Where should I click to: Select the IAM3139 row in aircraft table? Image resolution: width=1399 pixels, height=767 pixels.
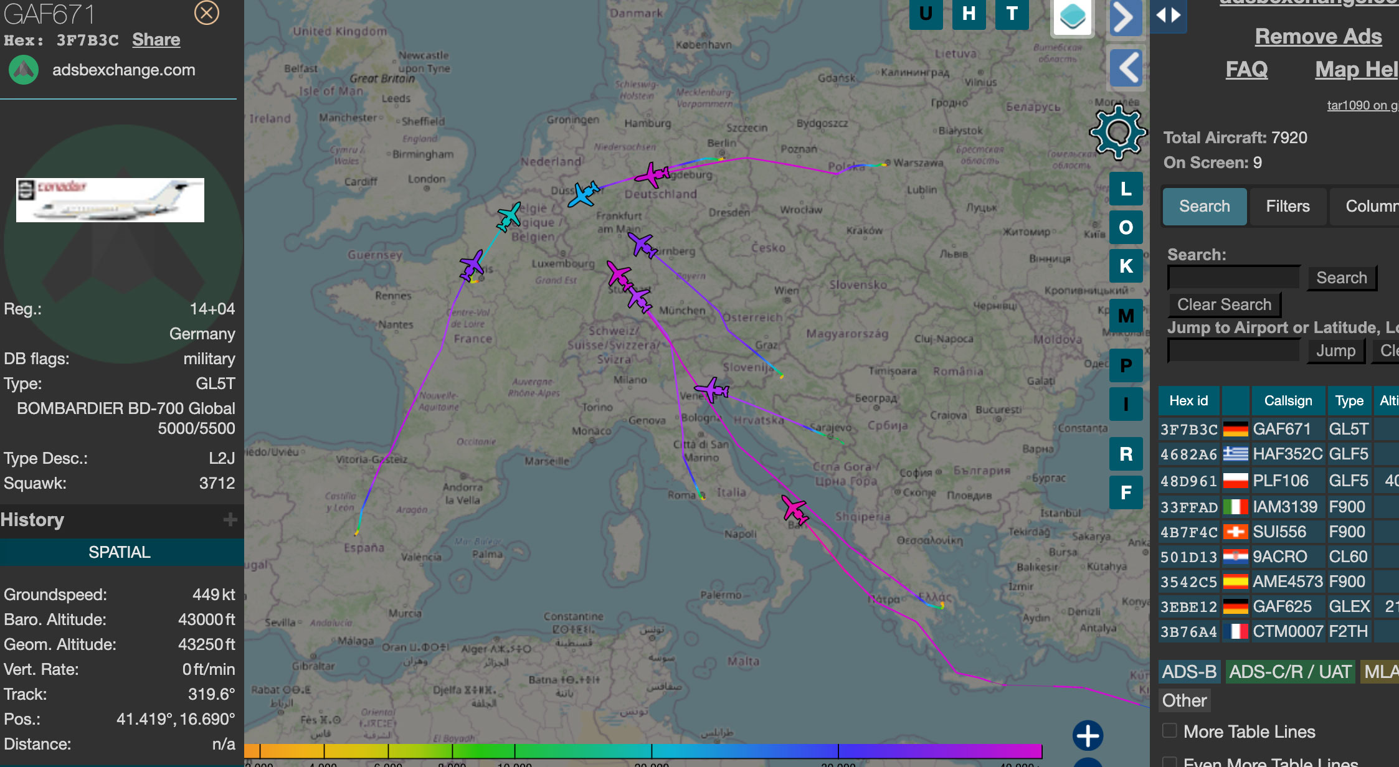coord(1279,507)
